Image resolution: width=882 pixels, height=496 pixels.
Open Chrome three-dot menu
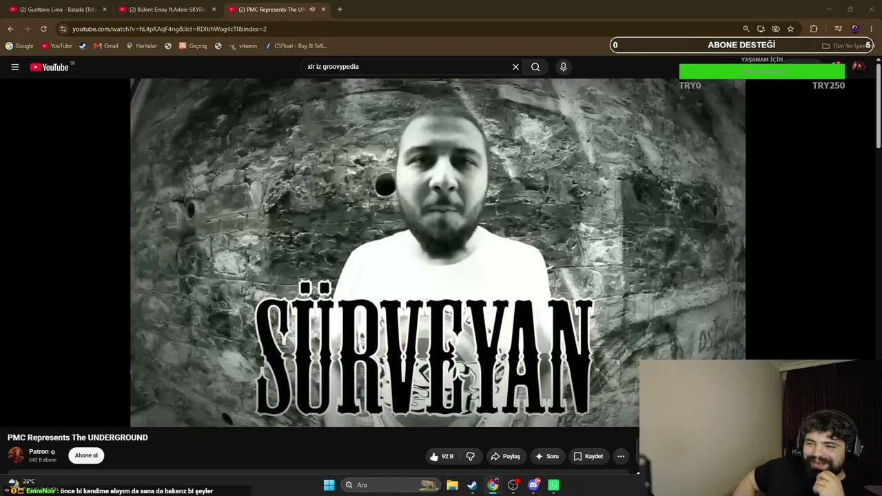(872, 29)
